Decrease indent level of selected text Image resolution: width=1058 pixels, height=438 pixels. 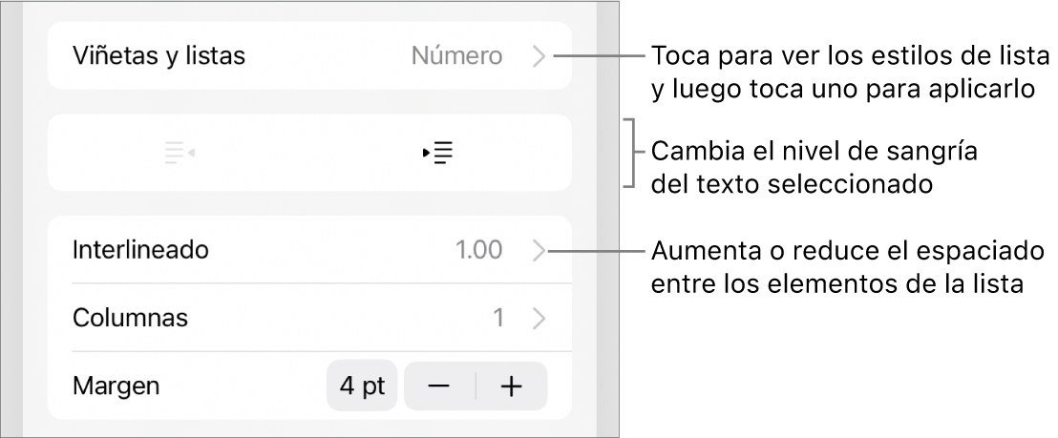pos(180,154)
